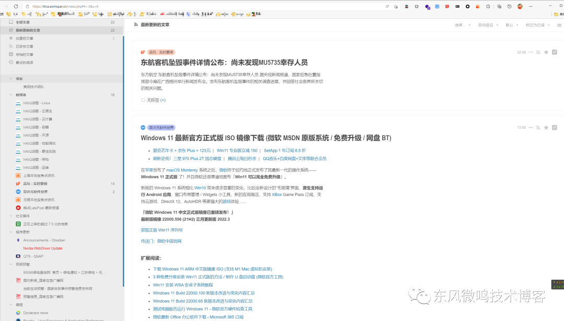Toggle read checkbox on Windows 11 article
This screenshot has width=564, height=321.
pyautogui.click(x=554, y=128)
